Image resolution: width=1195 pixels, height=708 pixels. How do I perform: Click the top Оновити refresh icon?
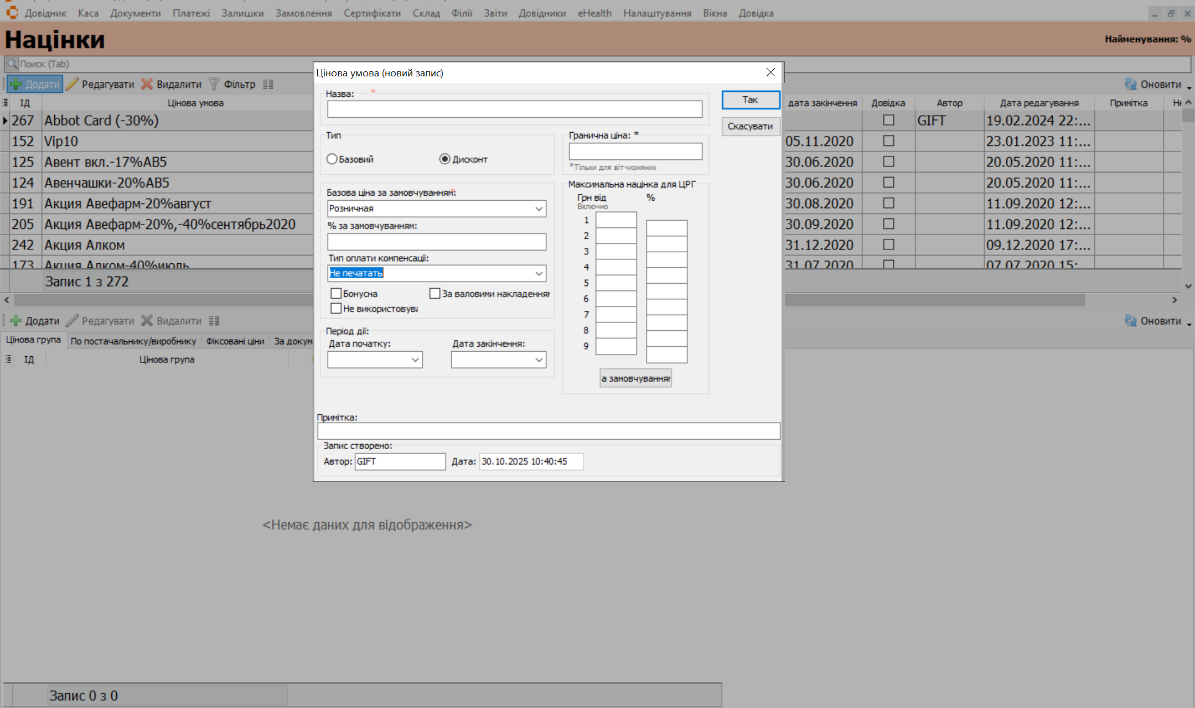(1130, 84)
